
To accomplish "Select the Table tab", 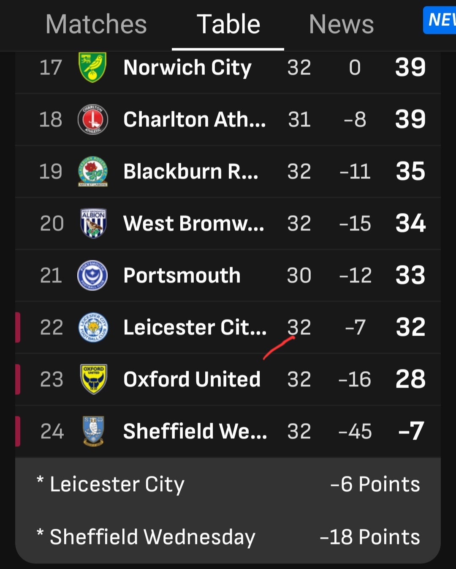I will coord(228,24).
